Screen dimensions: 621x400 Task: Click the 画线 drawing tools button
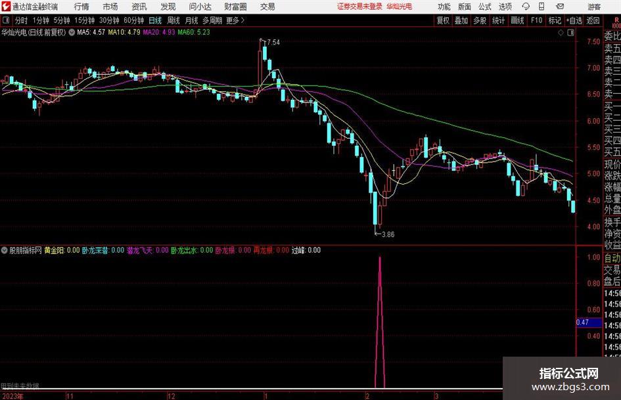click(x=518, y=20)
